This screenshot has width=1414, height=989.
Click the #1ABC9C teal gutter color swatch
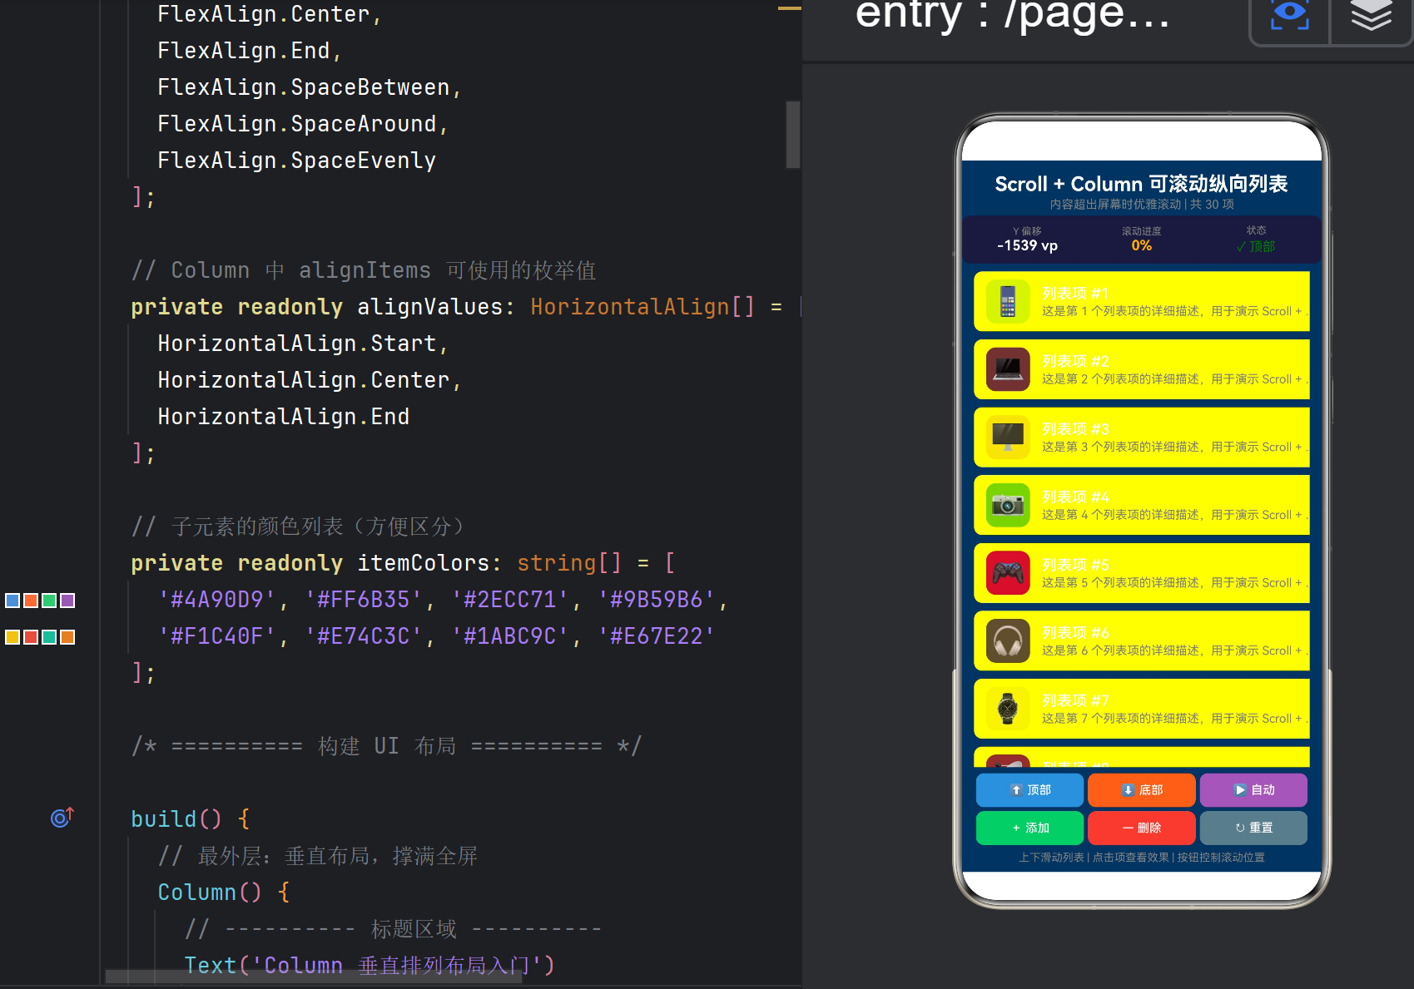[x=49, y=637]
